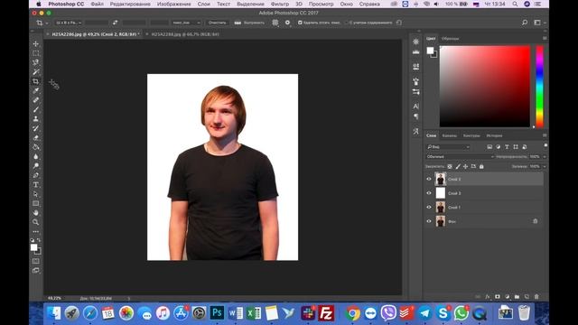Select the Blur tool

(x=36, y=156)
